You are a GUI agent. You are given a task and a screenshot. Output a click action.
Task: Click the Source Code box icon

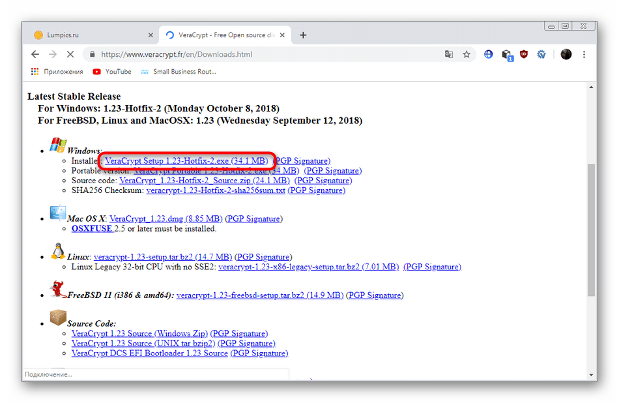[x=58, y=318]
